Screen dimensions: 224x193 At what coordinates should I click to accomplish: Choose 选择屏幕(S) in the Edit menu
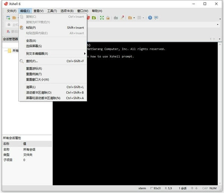pos(53,46)
